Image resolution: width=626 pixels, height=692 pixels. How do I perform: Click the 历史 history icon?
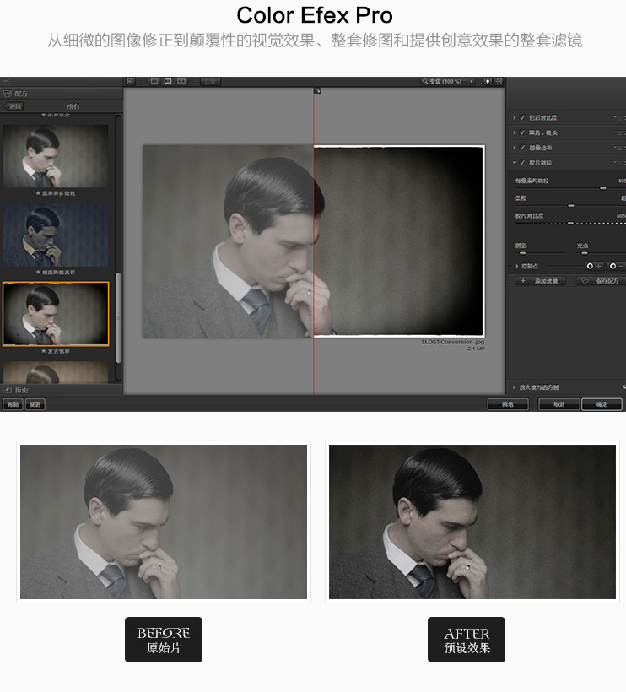coord(8,390)
